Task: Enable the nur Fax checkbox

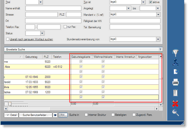Action: (x=65, y=27)
